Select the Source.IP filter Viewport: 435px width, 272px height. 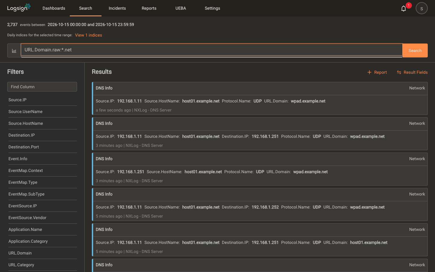42,100
